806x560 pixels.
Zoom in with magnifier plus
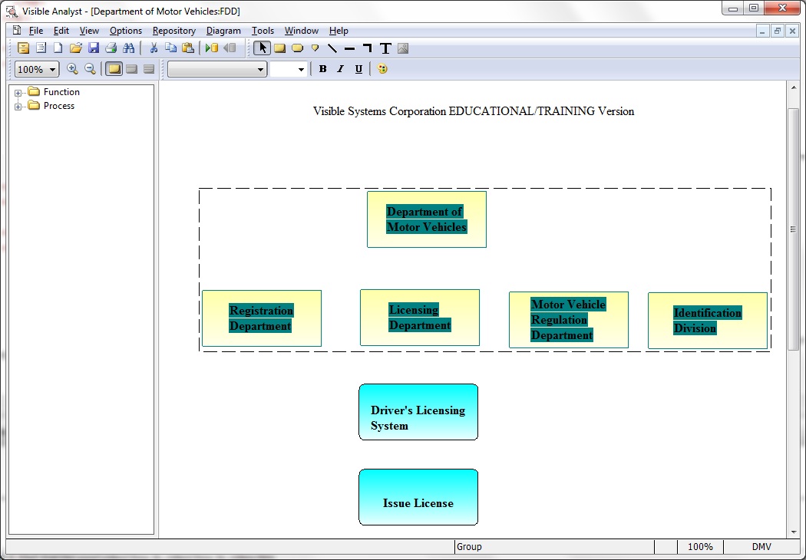(72, 69)
